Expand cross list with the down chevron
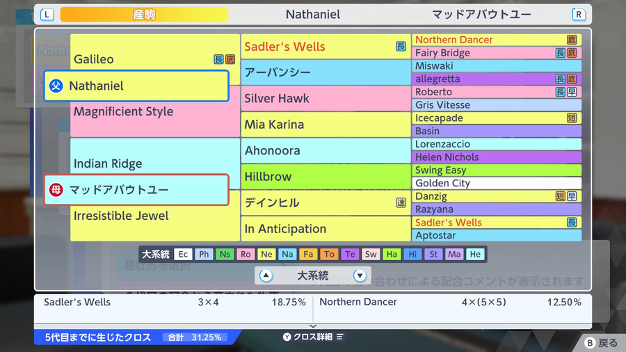The width and height of the screenshot is (626, 352). [313, 326]
